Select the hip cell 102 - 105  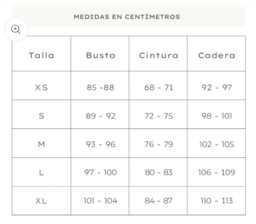point(216,144)
